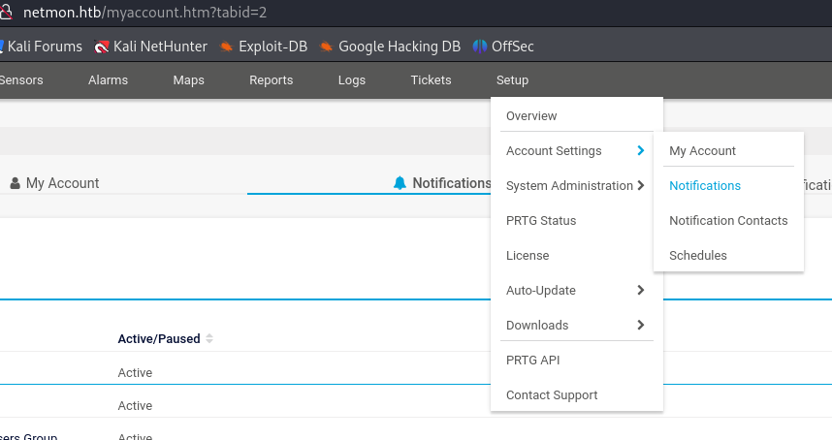
Task: Click the Active/Paused column header
Action: pos(159,339)
